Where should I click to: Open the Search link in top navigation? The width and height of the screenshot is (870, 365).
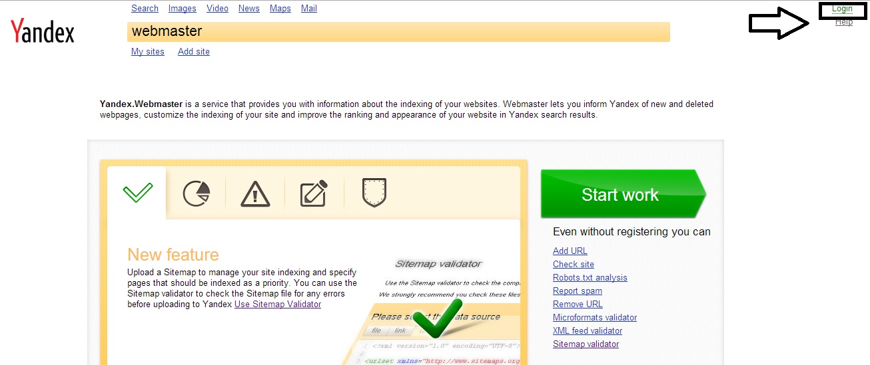point(145,9)
